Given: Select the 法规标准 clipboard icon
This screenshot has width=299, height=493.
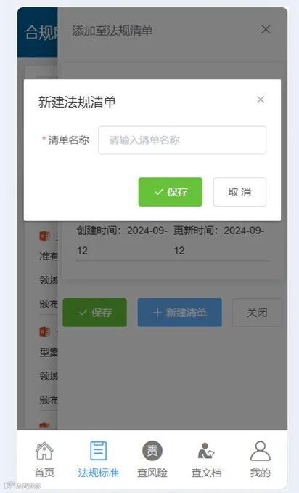Looking at the screenshot, I should (x=98, y=451).
